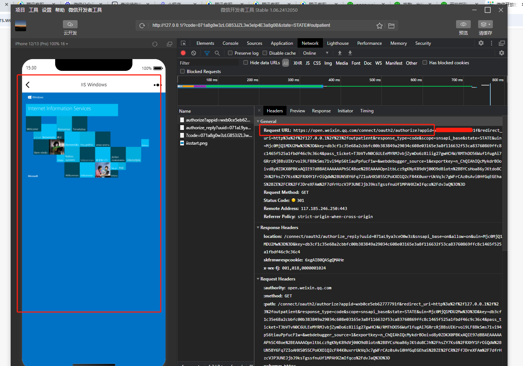
Task: Click the network Filter text field
Action: pos(209,63)
